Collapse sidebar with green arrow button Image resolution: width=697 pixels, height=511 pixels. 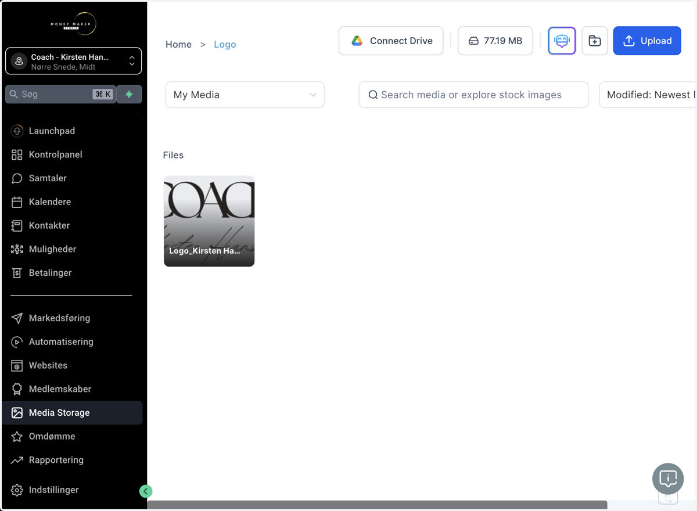(x=146, y=491)
